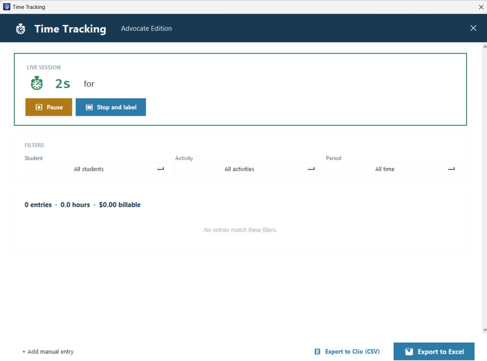Click the '0 entries' summary text

click(38, 205)
